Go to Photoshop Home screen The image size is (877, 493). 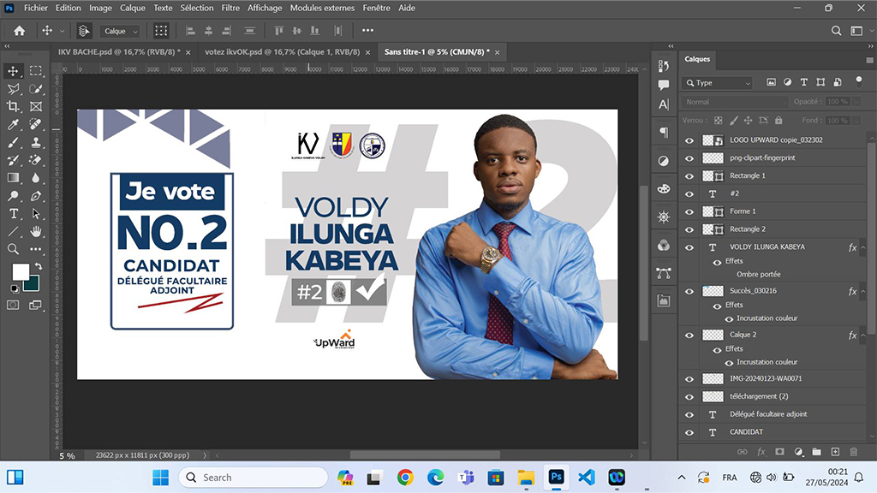click(19, 31)
